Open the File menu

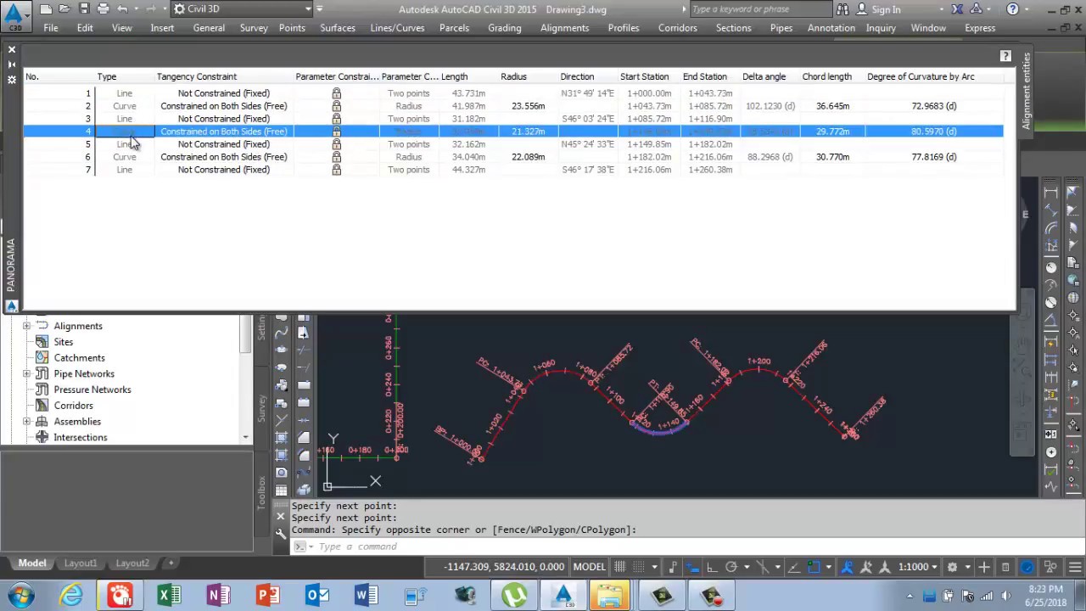point(51,28)
